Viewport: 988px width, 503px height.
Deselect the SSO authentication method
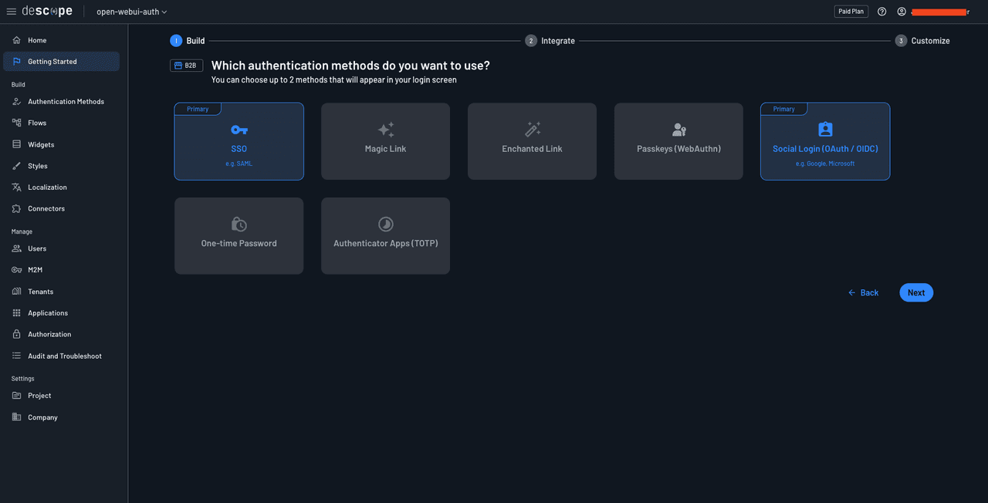coord(239,141)
